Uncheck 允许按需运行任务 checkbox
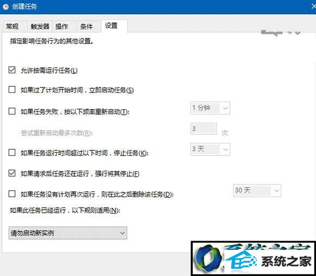 click(x=12, y=70)
